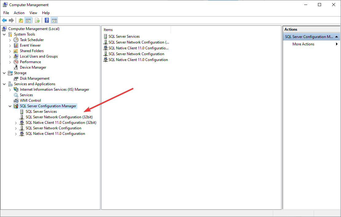Click SQL Server Services icon in Items list
The width and height of the screenshot is (341, 217).
[x=106, y=36]
